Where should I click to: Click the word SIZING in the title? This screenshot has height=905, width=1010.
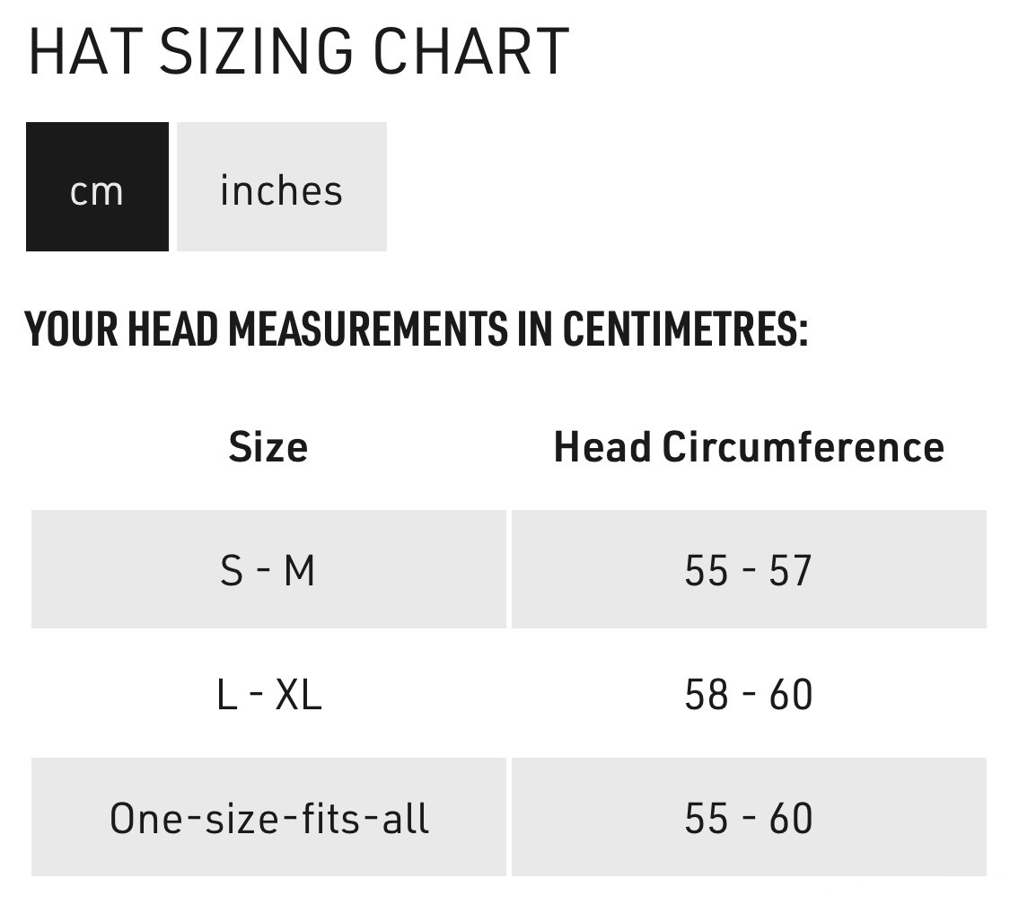247,51
